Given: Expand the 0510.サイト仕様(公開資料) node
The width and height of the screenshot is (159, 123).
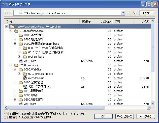Looking at the screenshot, I should coord(19,52).
